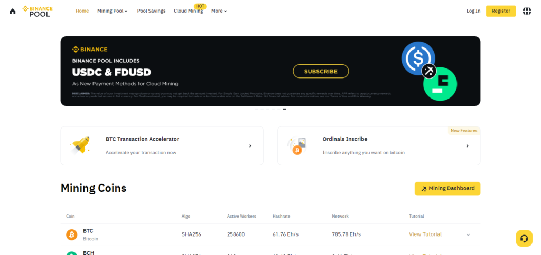The width and height of the screenshot is (541, 255).
Task: Click 'Inscribe anything you want on bitcoin' text
Action: pos(363,152)
